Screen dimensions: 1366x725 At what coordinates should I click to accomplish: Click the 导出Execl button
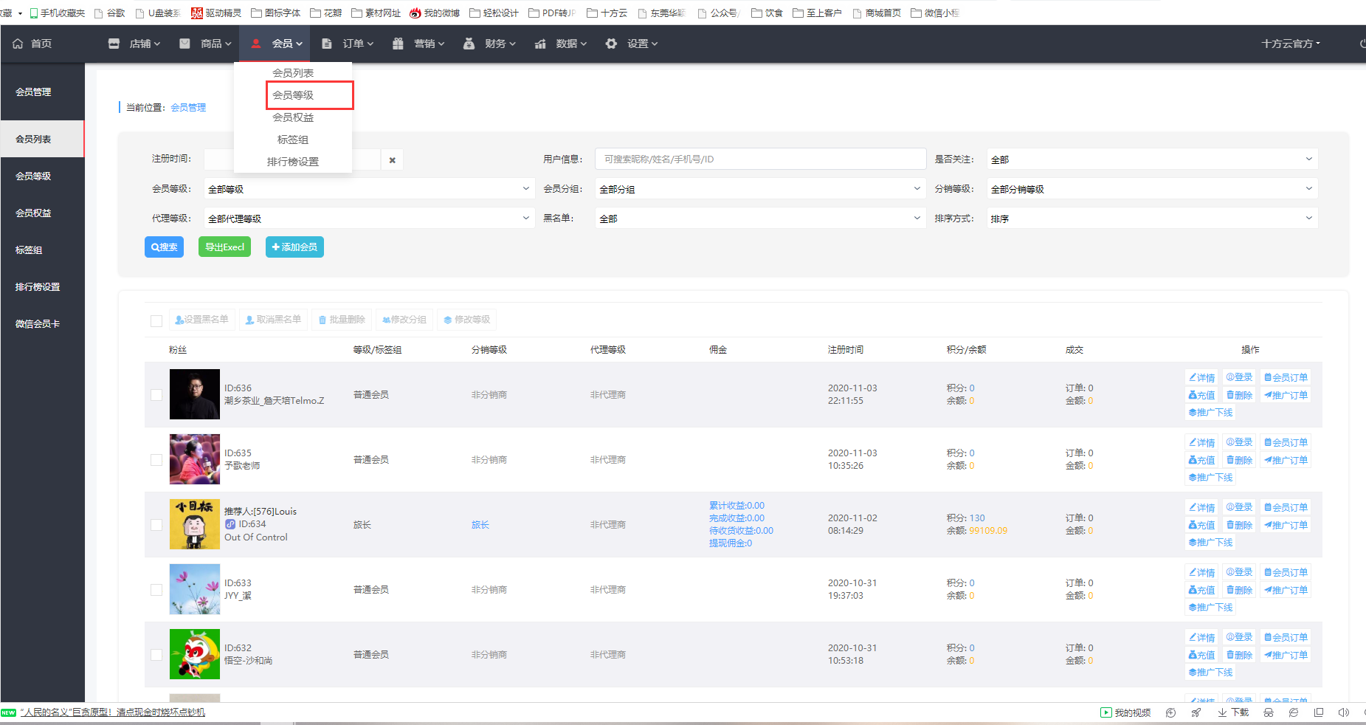(x=224, y=247)
